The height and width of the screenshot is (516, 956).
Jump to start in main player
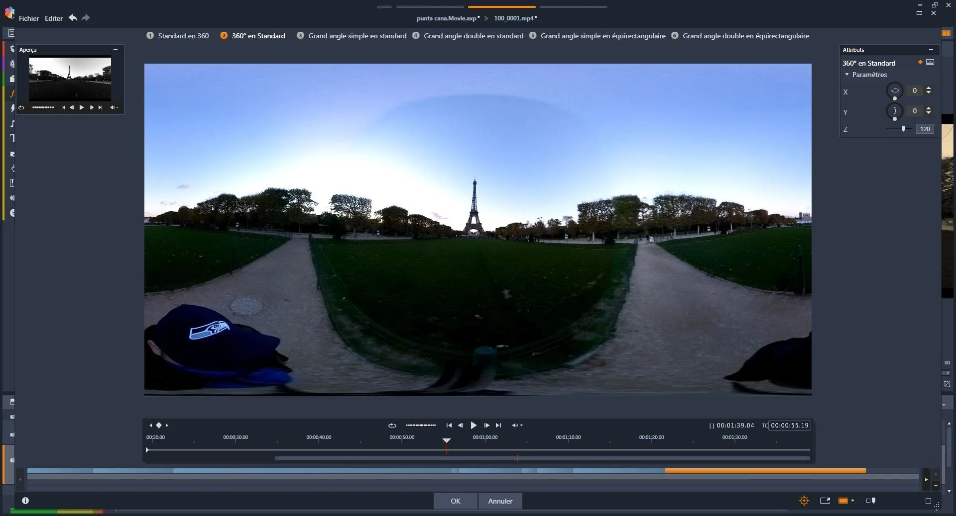point(449,426)
